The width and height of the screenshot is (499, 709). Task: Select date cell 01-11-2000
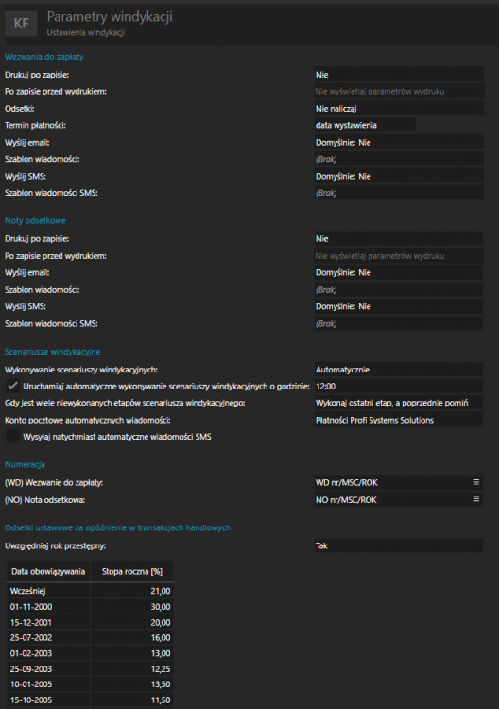[x=48, y=607]
